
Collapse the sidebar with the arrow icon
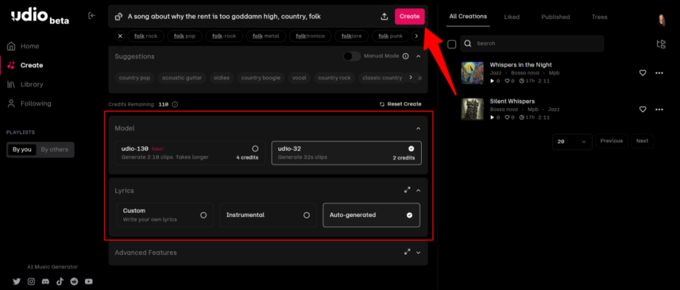(92, 16)
